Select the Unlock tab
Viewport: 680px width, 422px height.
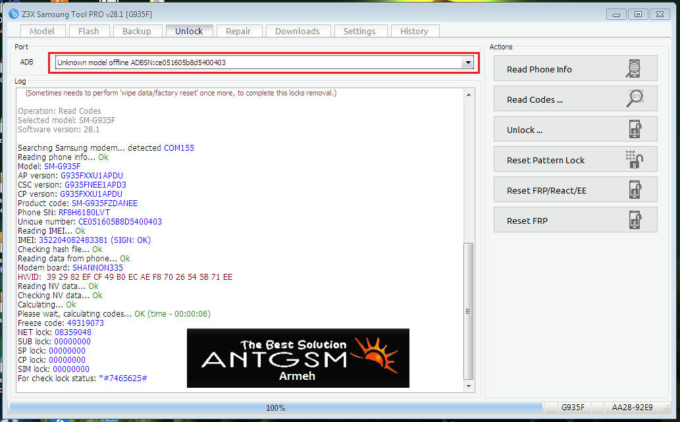tap(189, 31)
